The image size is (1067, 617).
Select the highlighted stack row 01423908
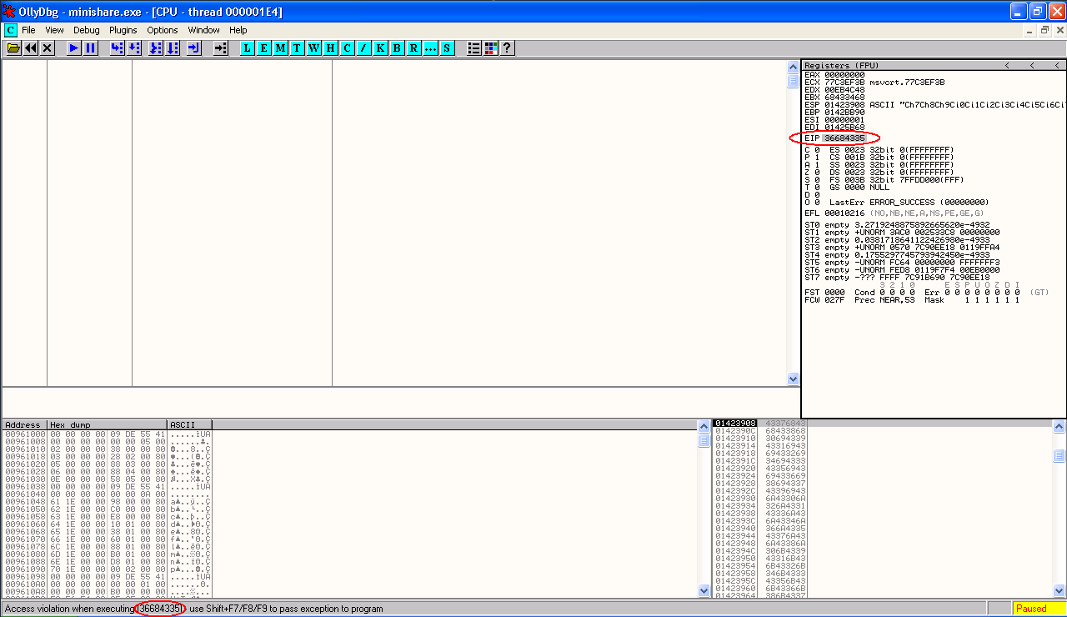(x=882, y=423)
